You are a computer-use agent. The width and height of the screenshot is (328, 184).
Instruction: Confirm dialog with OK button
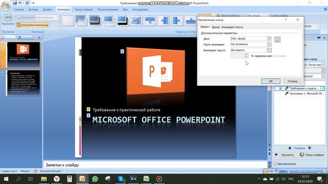(271, 81)
